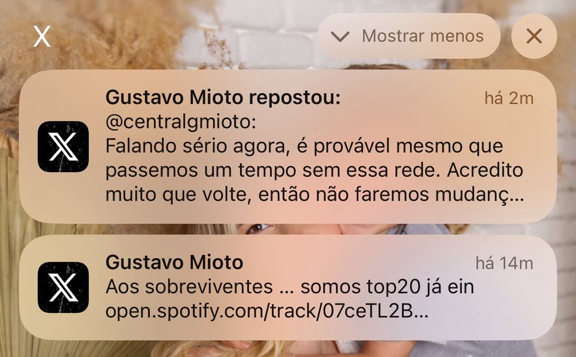
Task: Tap the X app icon on Spotify notification
Action: click(63, 287)
